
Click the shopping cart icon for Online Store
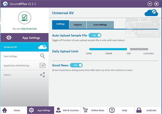(85, 110)
